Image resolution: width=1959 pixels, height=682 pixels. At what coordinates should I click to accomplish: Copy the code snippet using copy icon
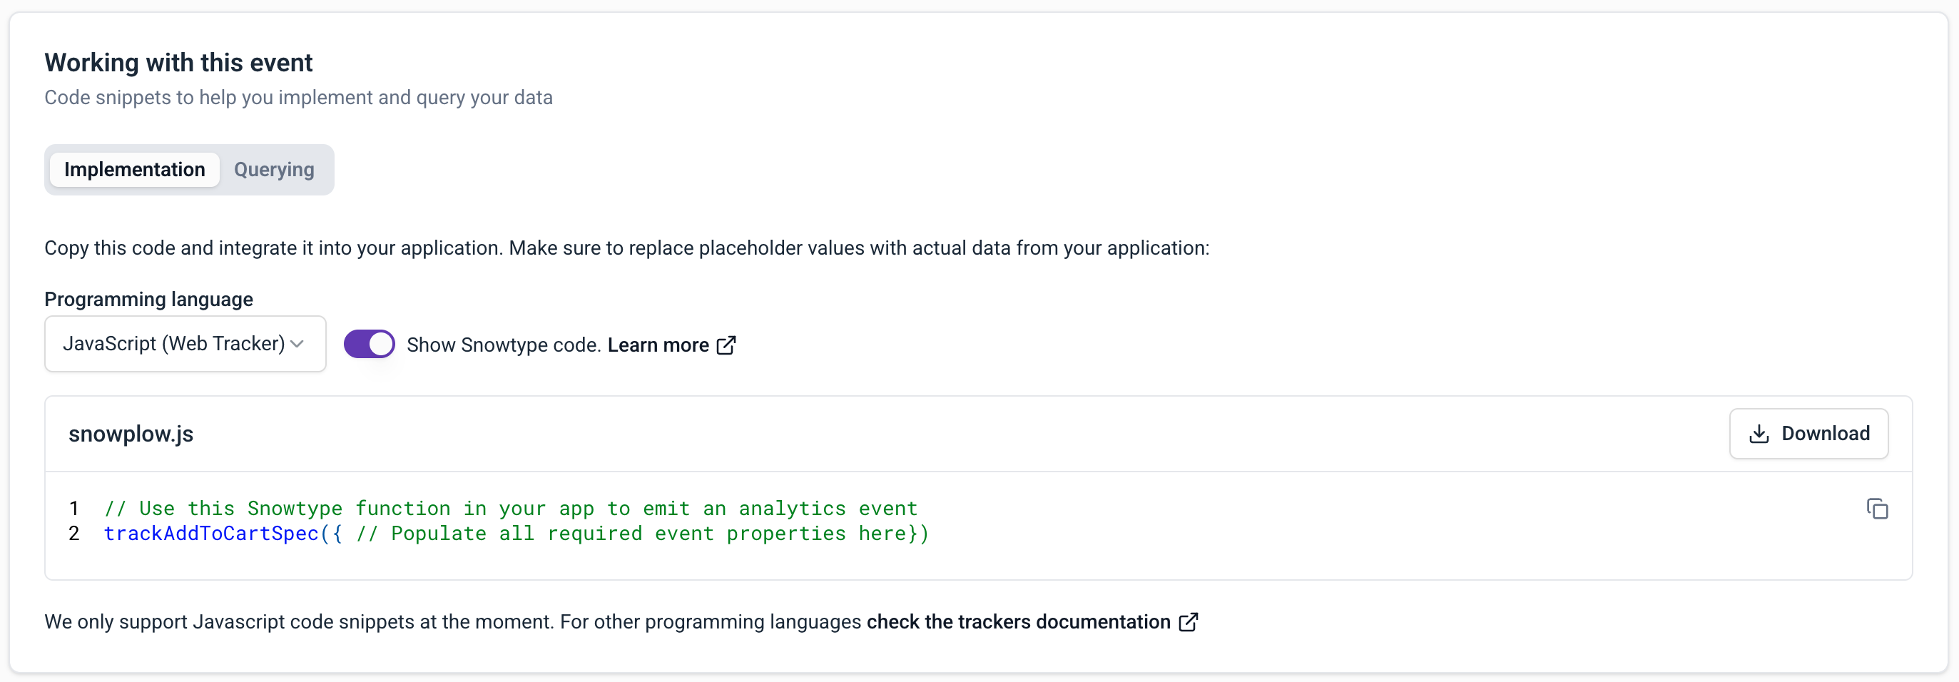pyautogui.click(x=1876, y=509)
